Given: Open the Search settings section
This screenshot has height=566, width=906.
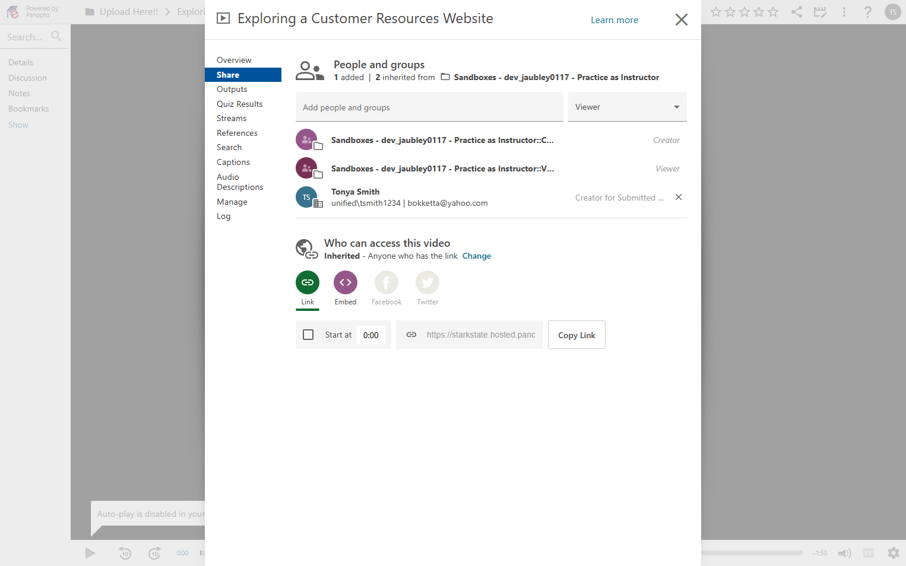Looking at the screenshot, I should (229, 147).
